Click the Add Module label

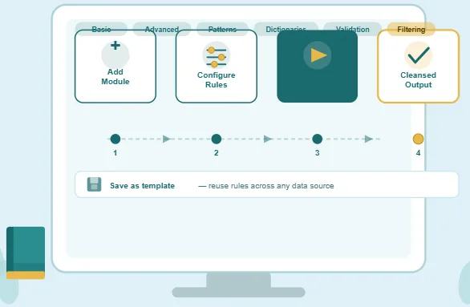(x=115, y=77)
